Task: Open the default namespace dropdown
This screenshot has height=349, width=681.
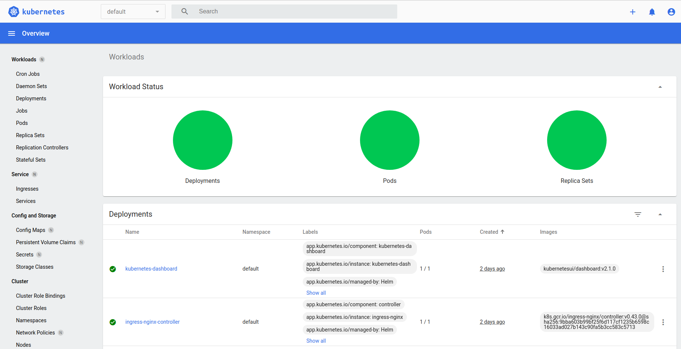Action: 133,12
